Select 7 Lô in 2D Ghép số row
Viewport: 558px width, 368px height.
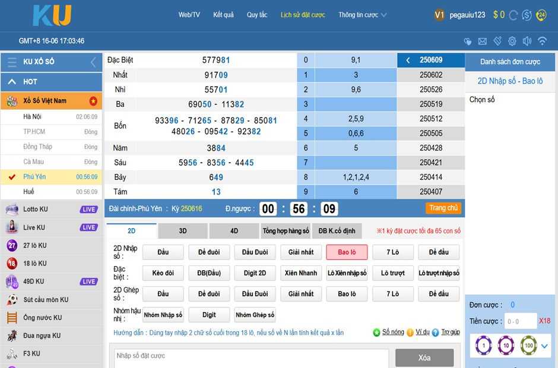[393, 294]
